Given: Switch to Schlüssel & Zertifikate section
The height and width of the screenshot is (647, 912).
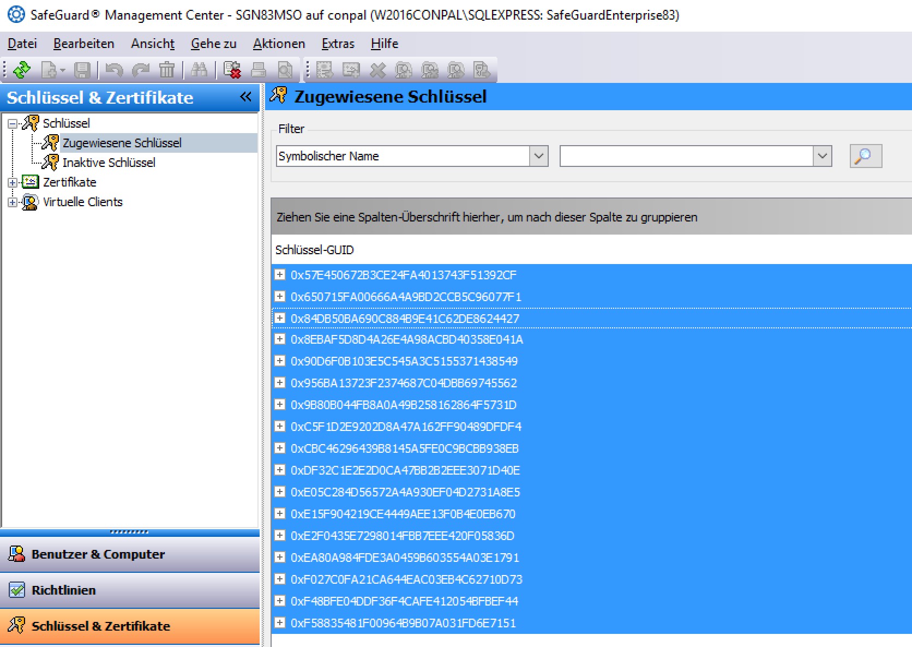Looking at the screenshot, I should click(x=130, y=626).
